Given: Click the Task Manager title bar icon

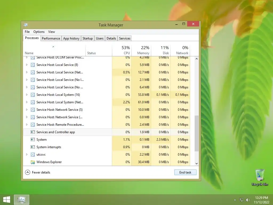Looking at the screenshot, I should [26, 25].
